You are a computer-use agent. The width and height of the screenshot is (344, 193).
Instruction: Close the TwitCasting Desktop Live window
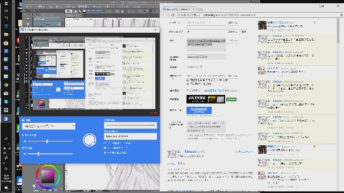click(155, 30)
